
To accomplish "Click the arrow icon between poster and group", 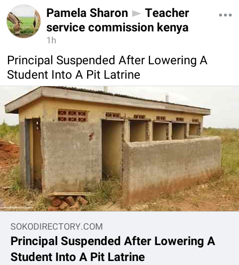I will pyautogui.click(x=136, y=13).
